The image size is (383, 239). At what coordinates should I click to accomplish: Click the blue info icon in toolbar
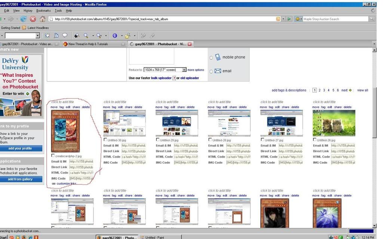pos(115,35)
